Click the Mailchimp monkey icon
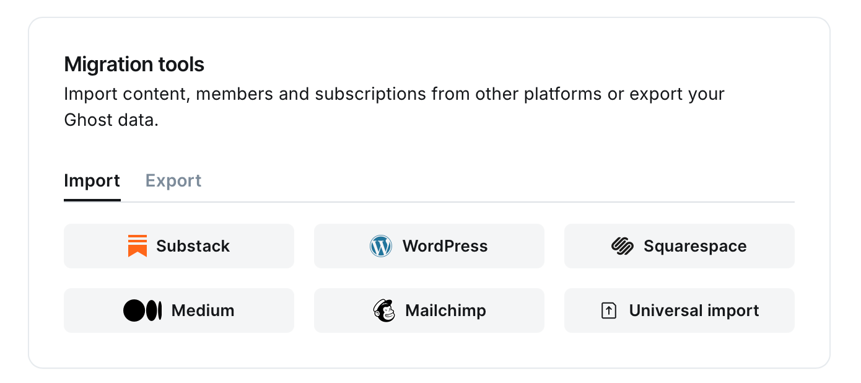This screenshot has width=861, height=383. click(384, 310)
